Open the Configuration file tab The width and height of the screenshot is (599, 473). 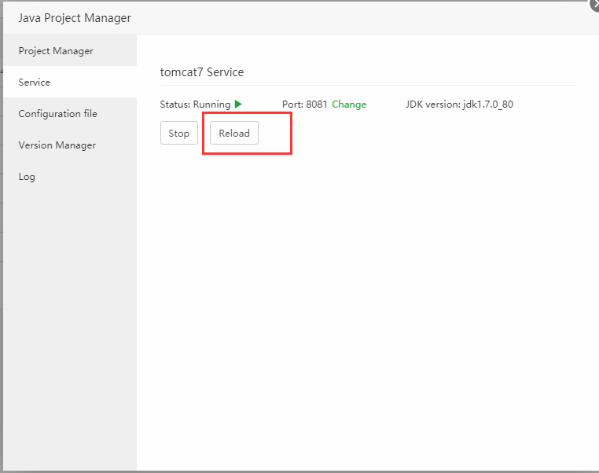pos(70,114)
